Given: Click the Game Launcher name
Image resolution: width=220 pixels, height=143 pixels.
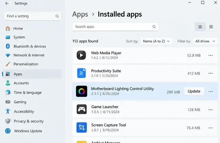Looking at the screenshot, I should pos(105,107).
